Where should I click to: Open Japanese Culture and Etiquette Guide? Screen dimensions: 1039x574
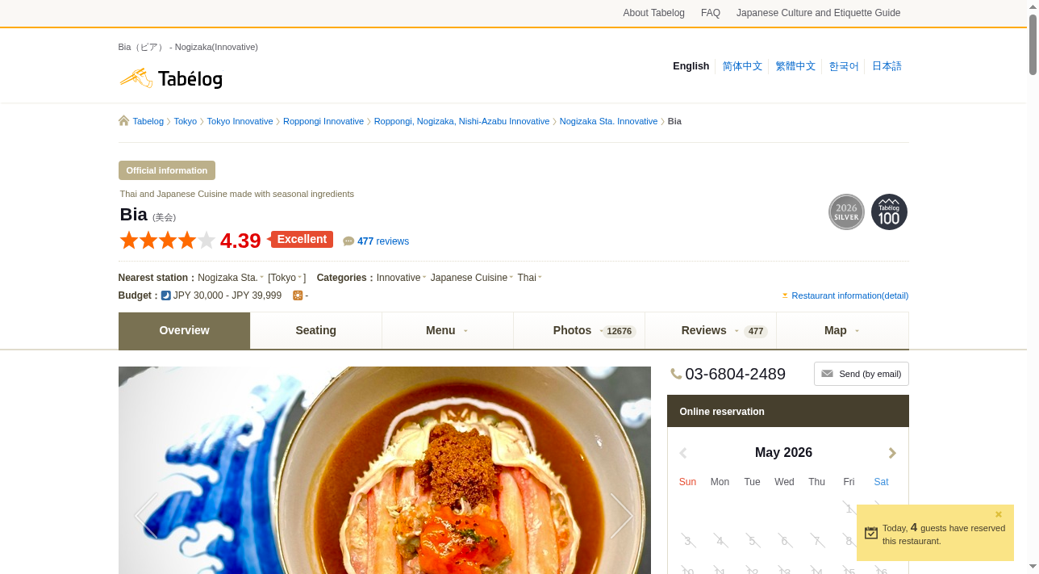[x=818, y=13]
